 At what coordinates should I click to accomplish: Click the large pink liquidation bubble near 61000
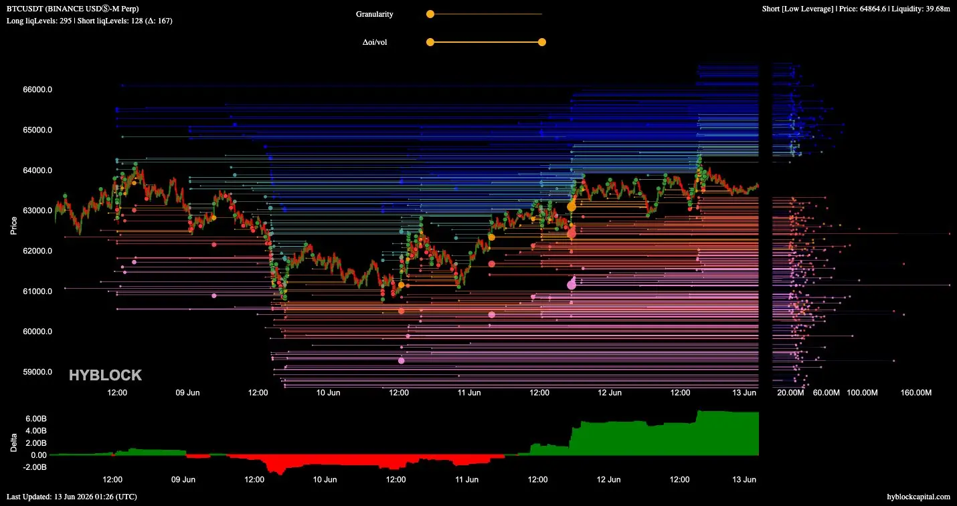572,285
